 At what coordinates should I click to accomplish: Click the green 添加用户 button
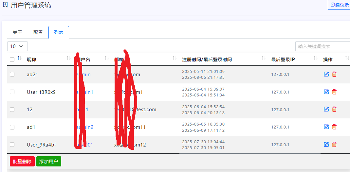[x=49, y=162]
